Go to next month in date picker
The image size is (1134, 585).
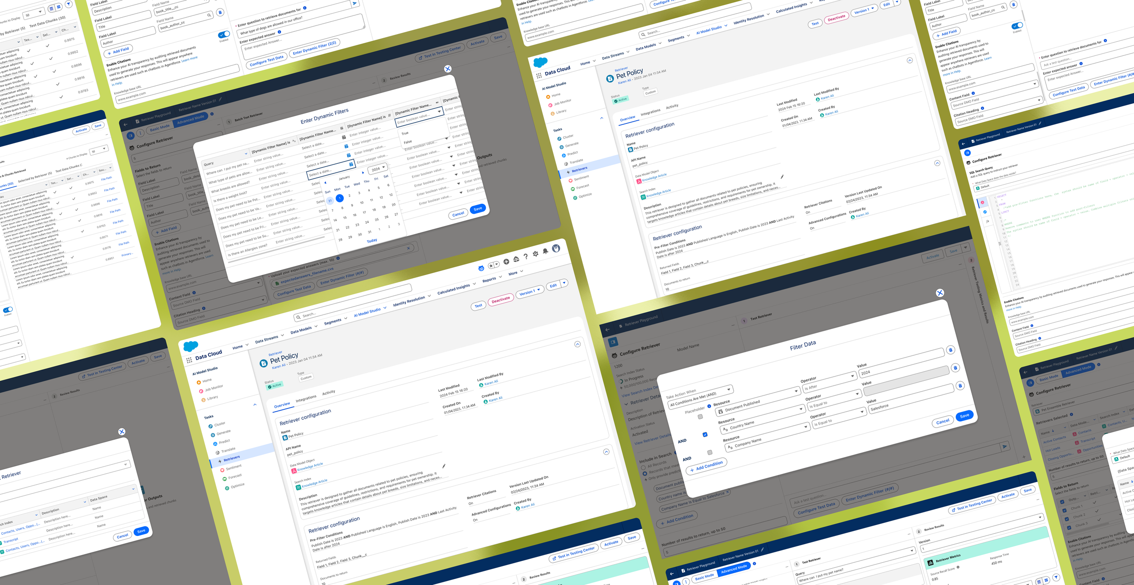363,172
